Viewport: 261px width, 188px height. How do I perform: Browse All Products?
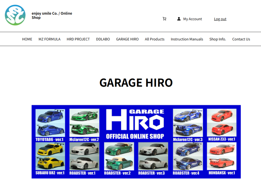(x=154, y=39)
